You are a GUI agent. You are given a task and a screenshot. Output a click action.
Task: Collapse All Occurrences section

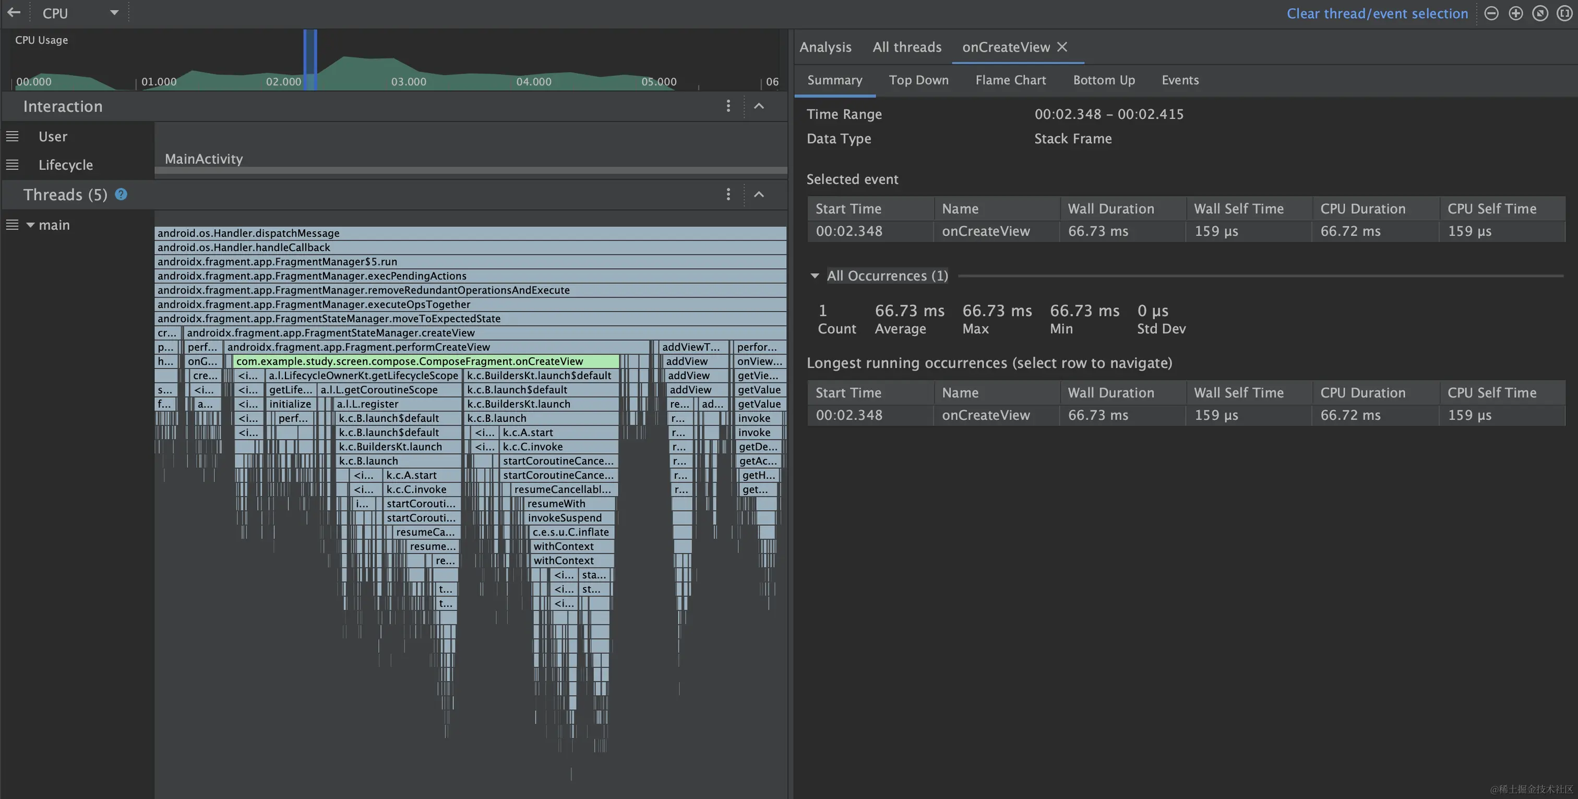pyautogui.click(x=814, y=276)
